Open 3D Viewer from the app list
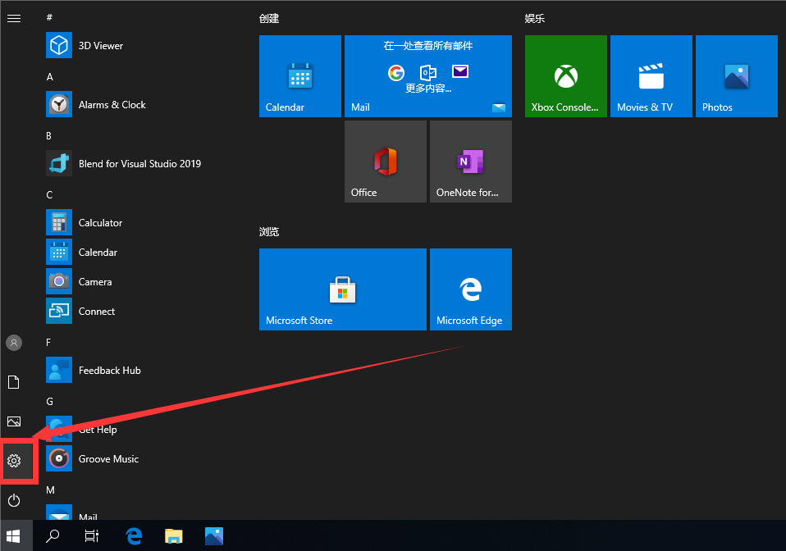The image size is (786, 551). click(140, 46)
